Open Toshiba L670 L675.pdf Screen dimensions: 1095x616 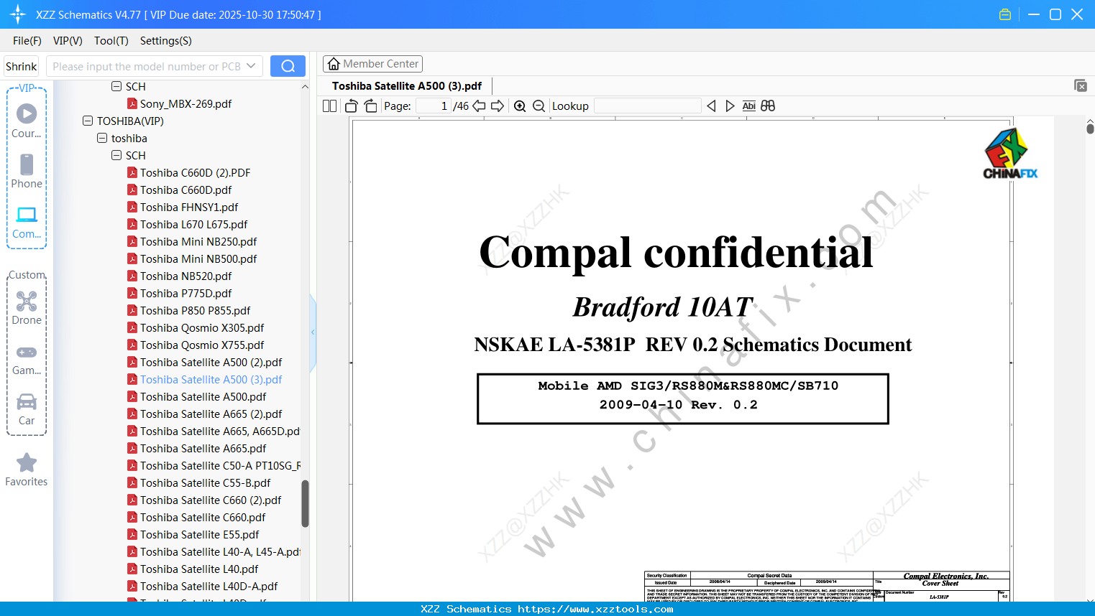pos(193,224)
